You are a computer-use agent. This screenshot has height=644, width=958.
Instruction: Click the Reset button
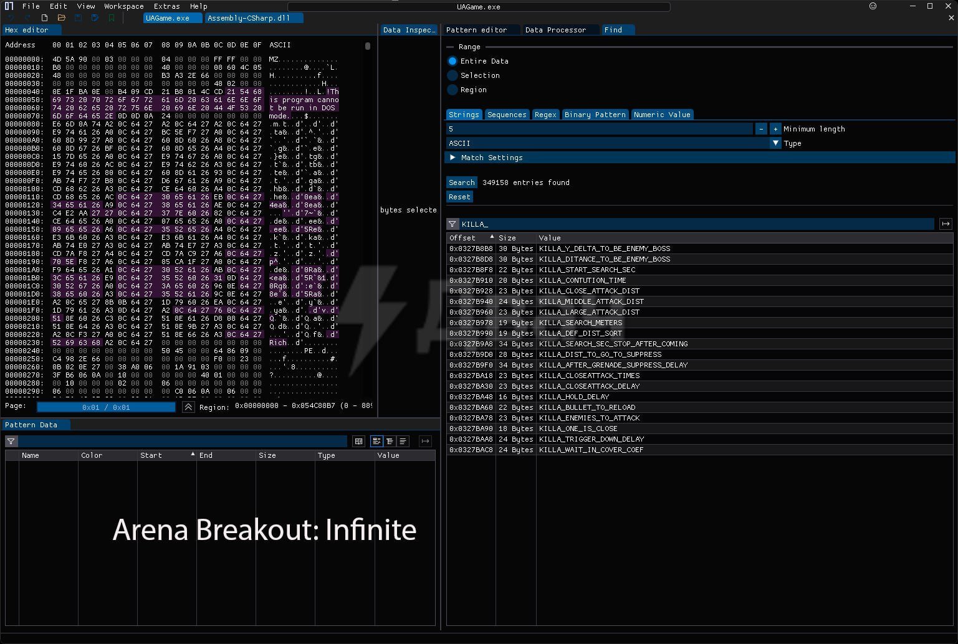459,197
